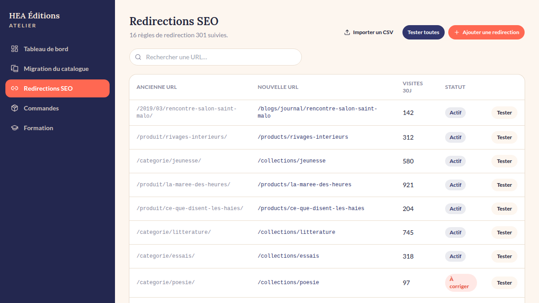The image size is (539, 303).
Task: Click the HEA Éditions logo title
Action: [35, 16]
